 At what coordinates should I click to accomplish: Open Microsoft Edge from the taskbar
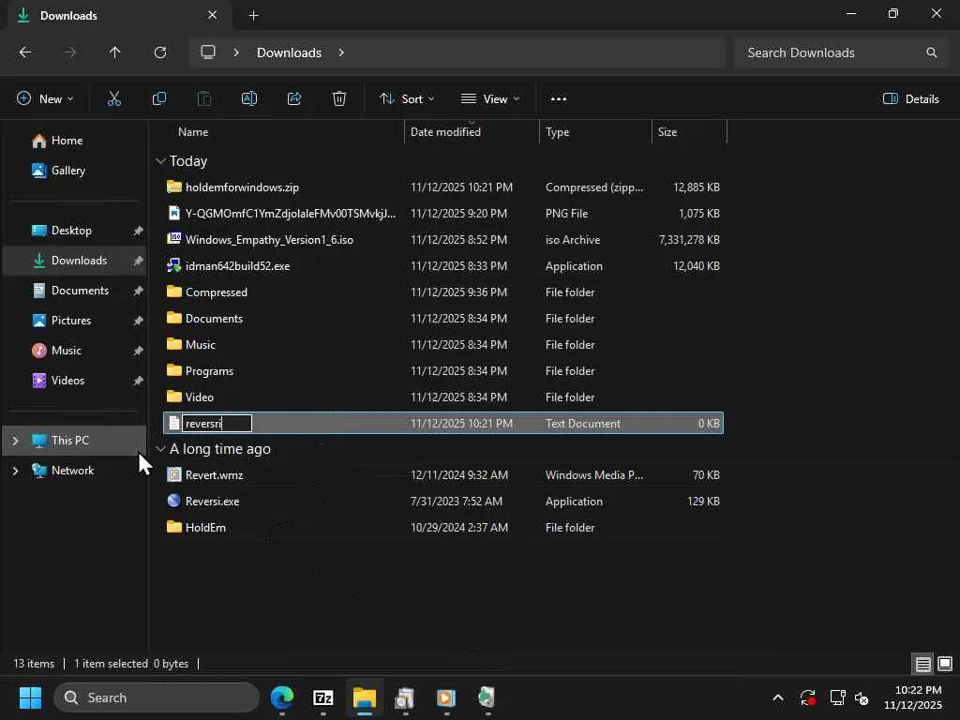(x=281, y=697)
